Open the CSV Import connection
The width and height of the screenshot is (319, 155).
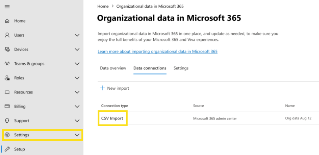pyautogui.click(x=112, y=118)
